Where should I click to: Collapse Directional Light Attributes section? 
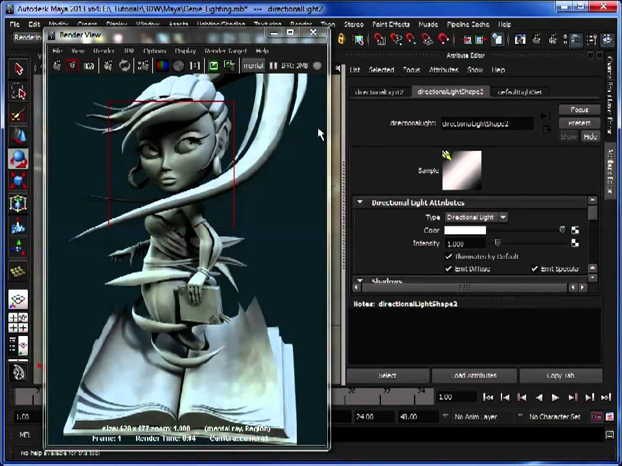click(360, 203)
